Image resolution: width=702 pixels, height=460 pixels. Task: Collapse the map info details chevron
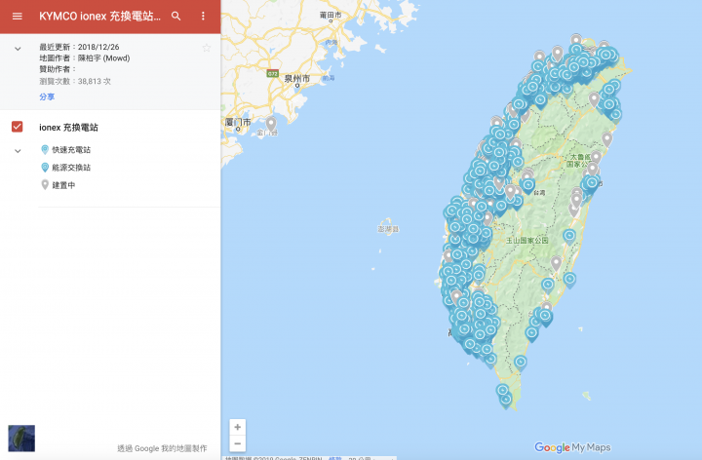point(18,49)
